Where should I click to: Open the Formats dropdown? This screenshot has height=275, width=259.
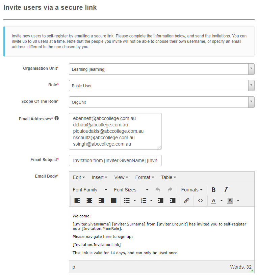(x=192, y=190)
